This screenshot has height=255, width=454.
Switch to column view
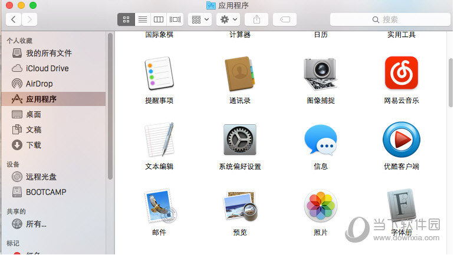pyautogui.click(x=159, y=19)
